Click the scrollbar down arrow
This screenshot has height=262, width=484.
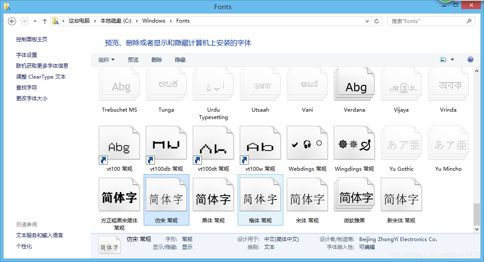[x=477, y=229]
